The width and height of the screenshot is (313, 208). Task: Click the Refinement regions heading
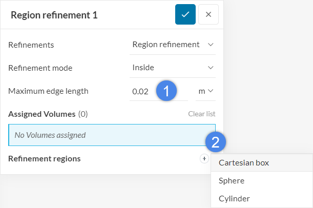point(44,159)
